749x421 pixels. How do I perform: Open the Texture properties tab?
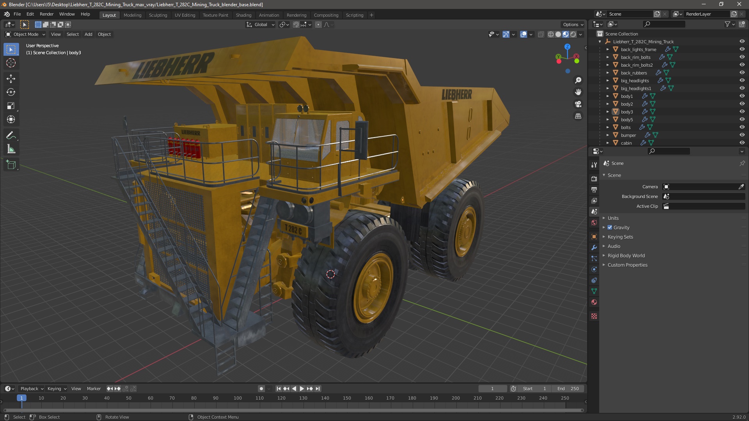tap(594, 316)
